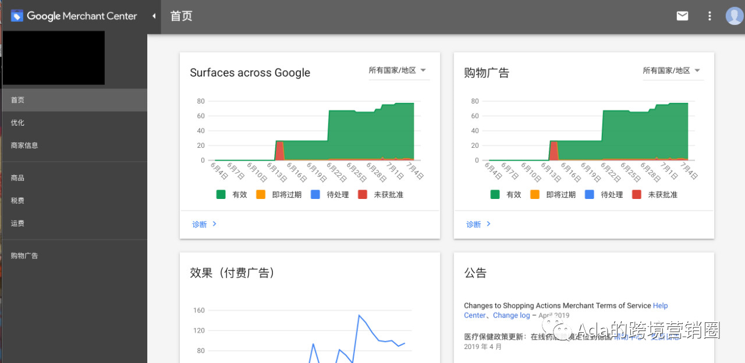The height and width of the screenshot is (363, 745).
Task: Open the Change log link in 公告
Action: [512, 315]
